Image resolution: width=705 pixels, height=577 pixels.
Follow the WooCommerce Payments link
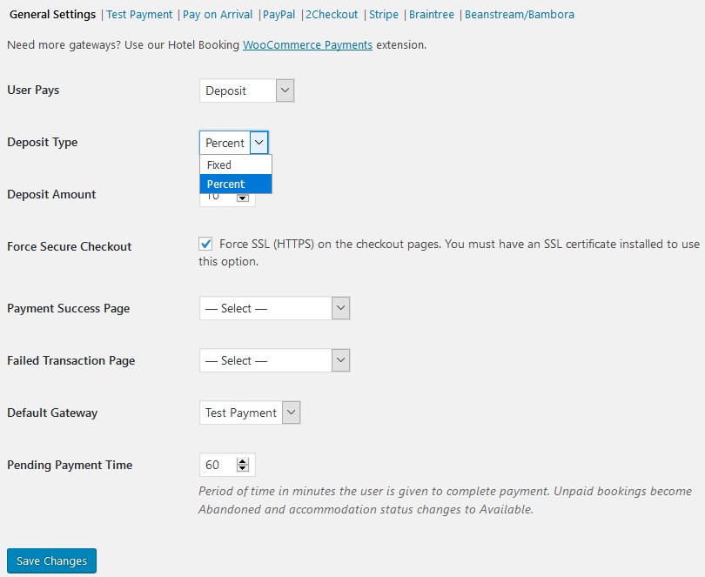(x=307, y=45)
